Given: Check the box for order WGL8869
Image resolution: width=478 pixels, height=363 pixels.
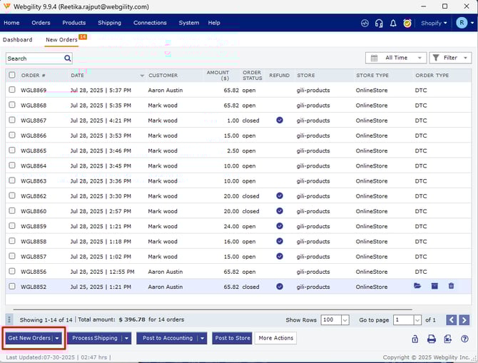Looking at the screenshot, I should tap(11, 91).
